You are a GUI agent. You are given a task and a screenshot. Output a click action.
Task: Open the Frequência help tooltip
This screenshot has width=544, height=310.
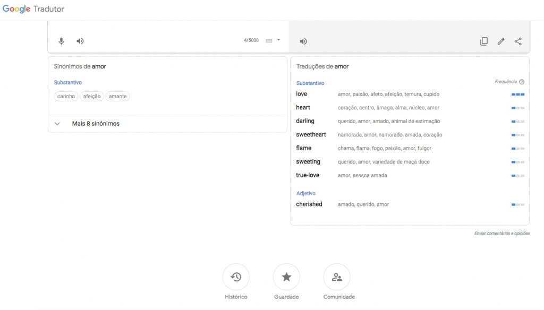pyautogui.click(x=521, y=81)
